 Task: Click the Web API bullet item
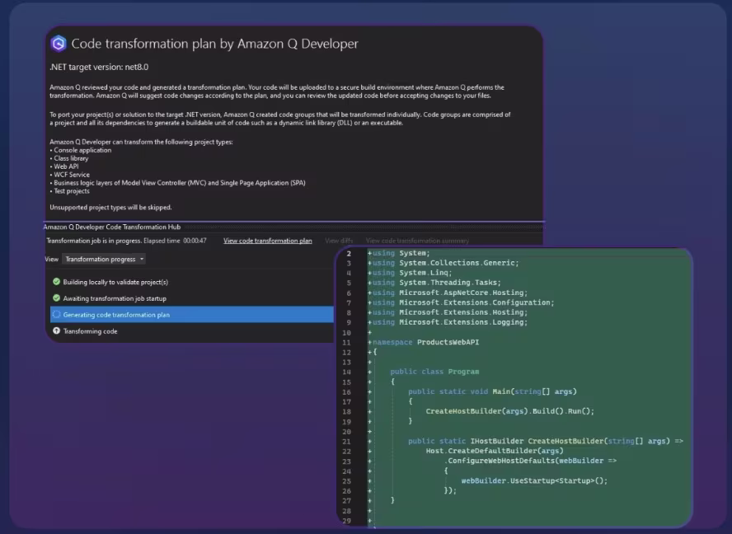pos(64,166)
